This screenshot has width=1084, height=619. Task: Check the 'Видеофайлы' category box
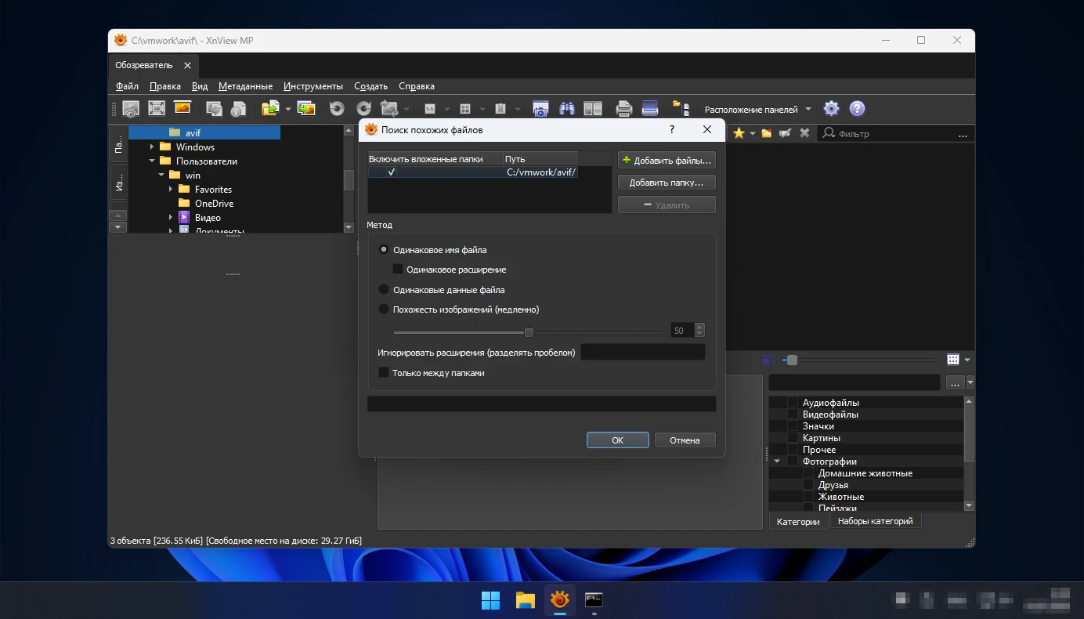tap(793, 414)
